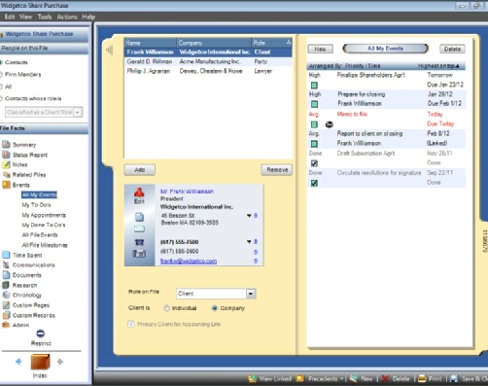Open Communications icon in sidebar
Viewport: 488px width, 386px height.
pyautogui.click(x=6, y=264)
